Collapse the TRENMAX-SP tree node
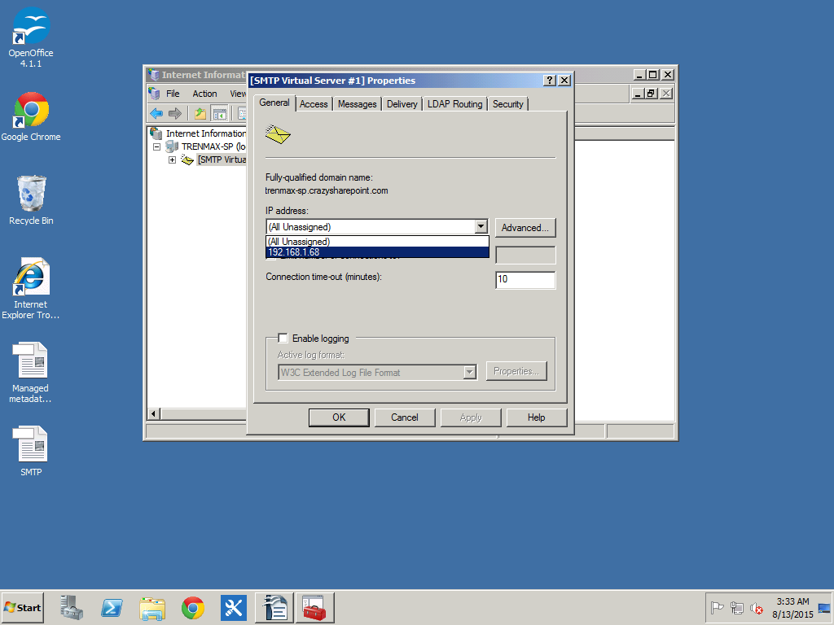The width and height of the screenshot is (834, 625). pyautogui.click(x=157, y=146)
